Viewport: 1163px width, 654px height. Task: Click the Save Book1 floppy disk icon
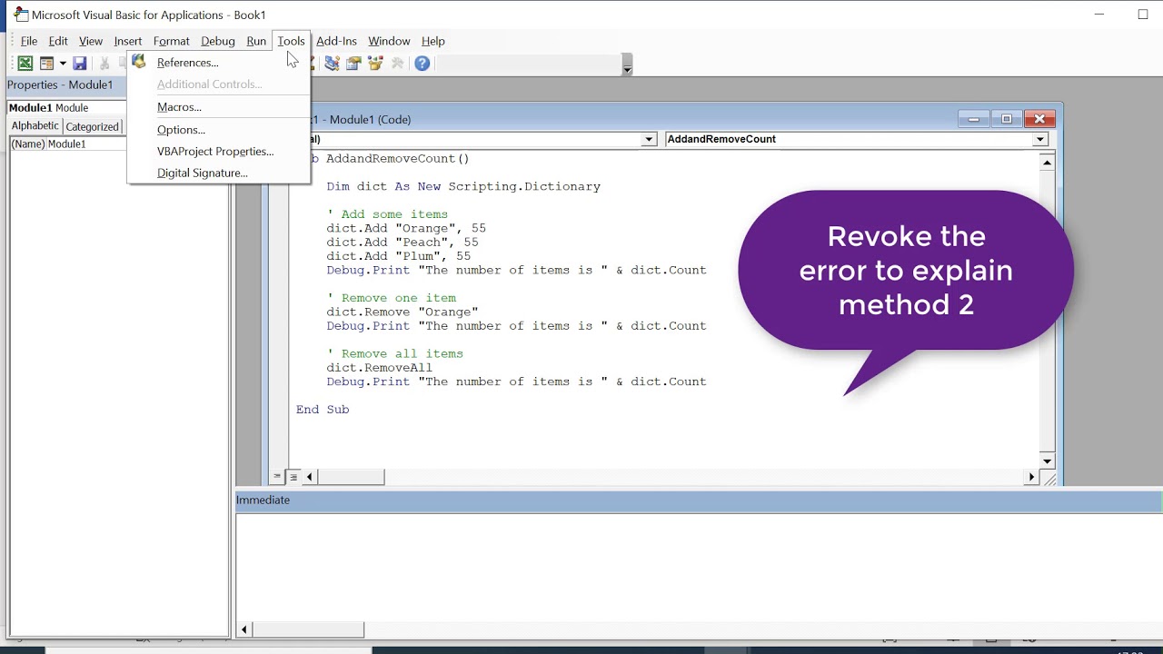[x=80, y=64]
